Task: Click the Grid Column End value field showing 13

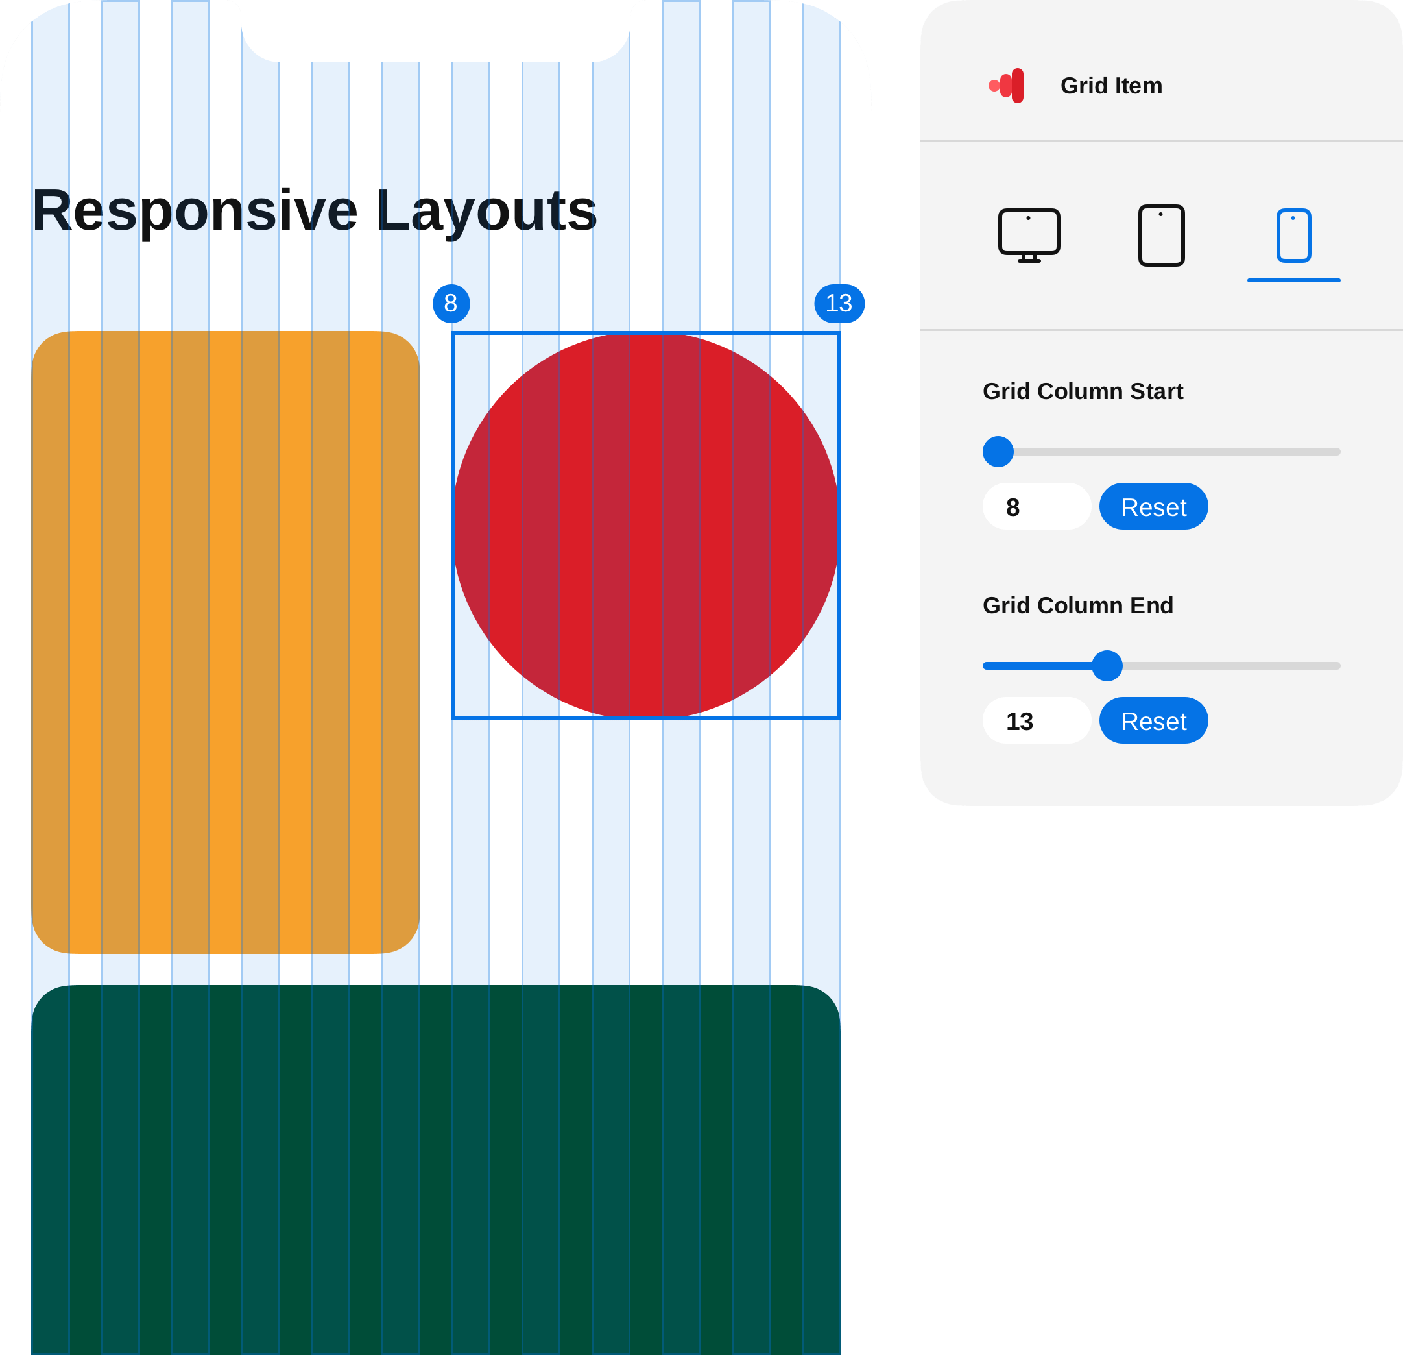Action: pyautogui.click(x=1037, y=720)
